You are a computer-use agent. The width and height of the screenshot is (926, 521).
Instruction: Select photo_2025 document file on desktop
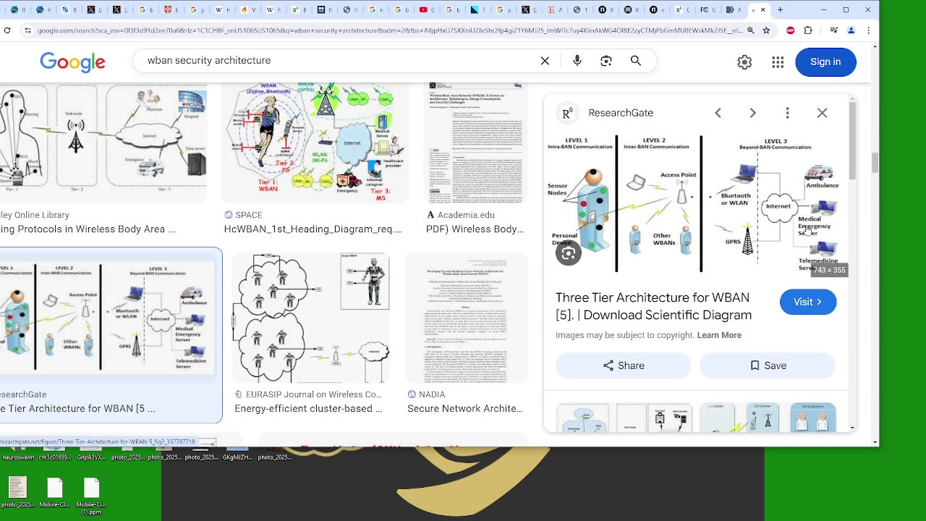(x=17, y=492)
